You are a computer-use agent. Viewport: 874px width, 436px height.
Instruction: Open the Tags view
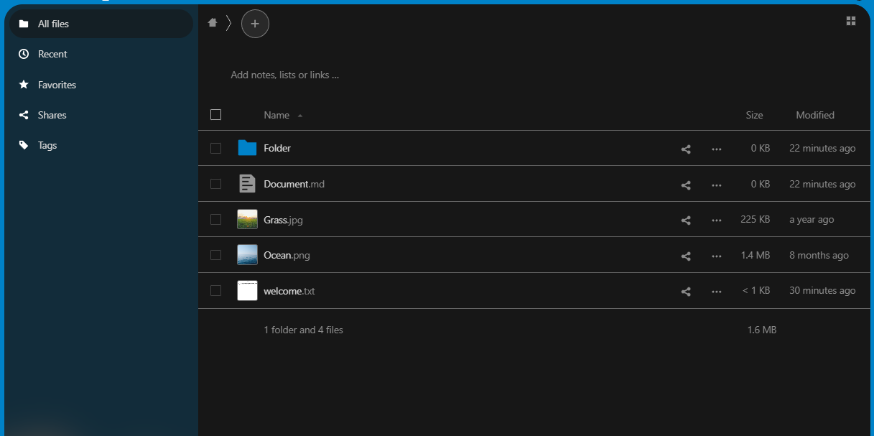[x=101, y=145]
